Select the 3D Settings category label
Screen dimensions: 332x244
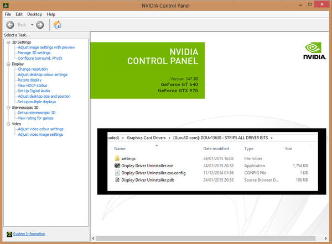22,43
